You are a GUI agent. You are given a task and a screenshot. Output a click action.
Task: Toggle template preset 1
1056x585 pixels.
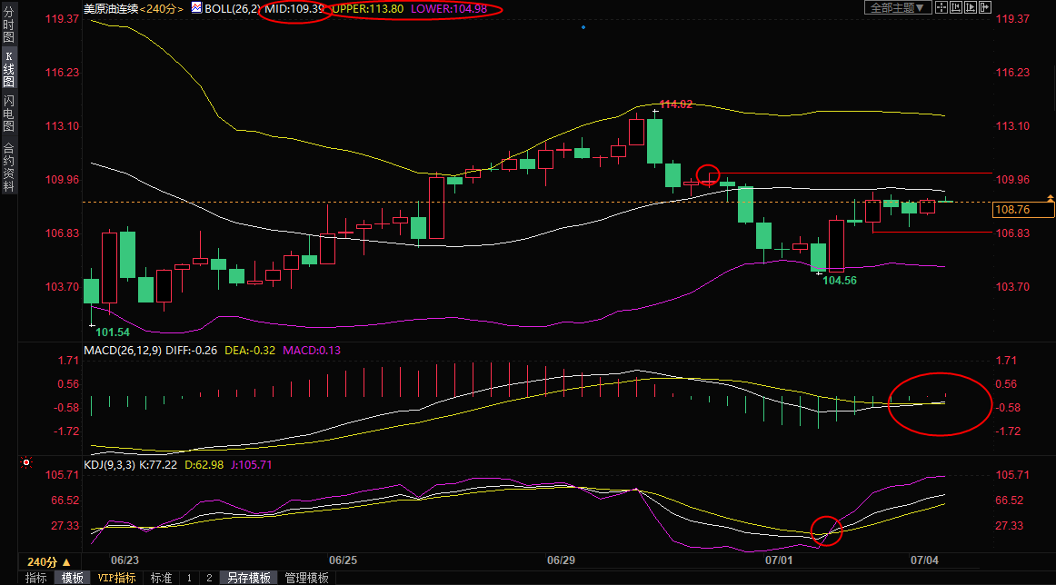189,578
